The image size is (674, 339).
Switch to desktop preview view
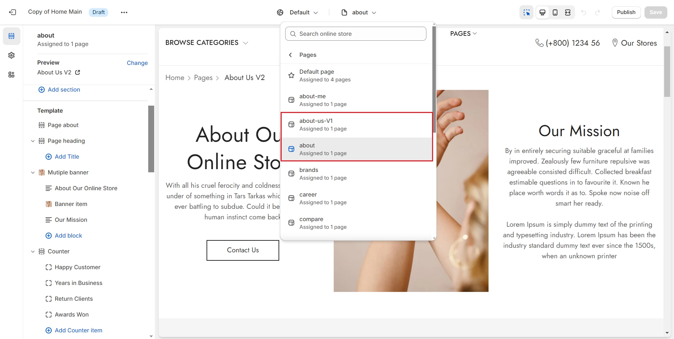point(542,12)
